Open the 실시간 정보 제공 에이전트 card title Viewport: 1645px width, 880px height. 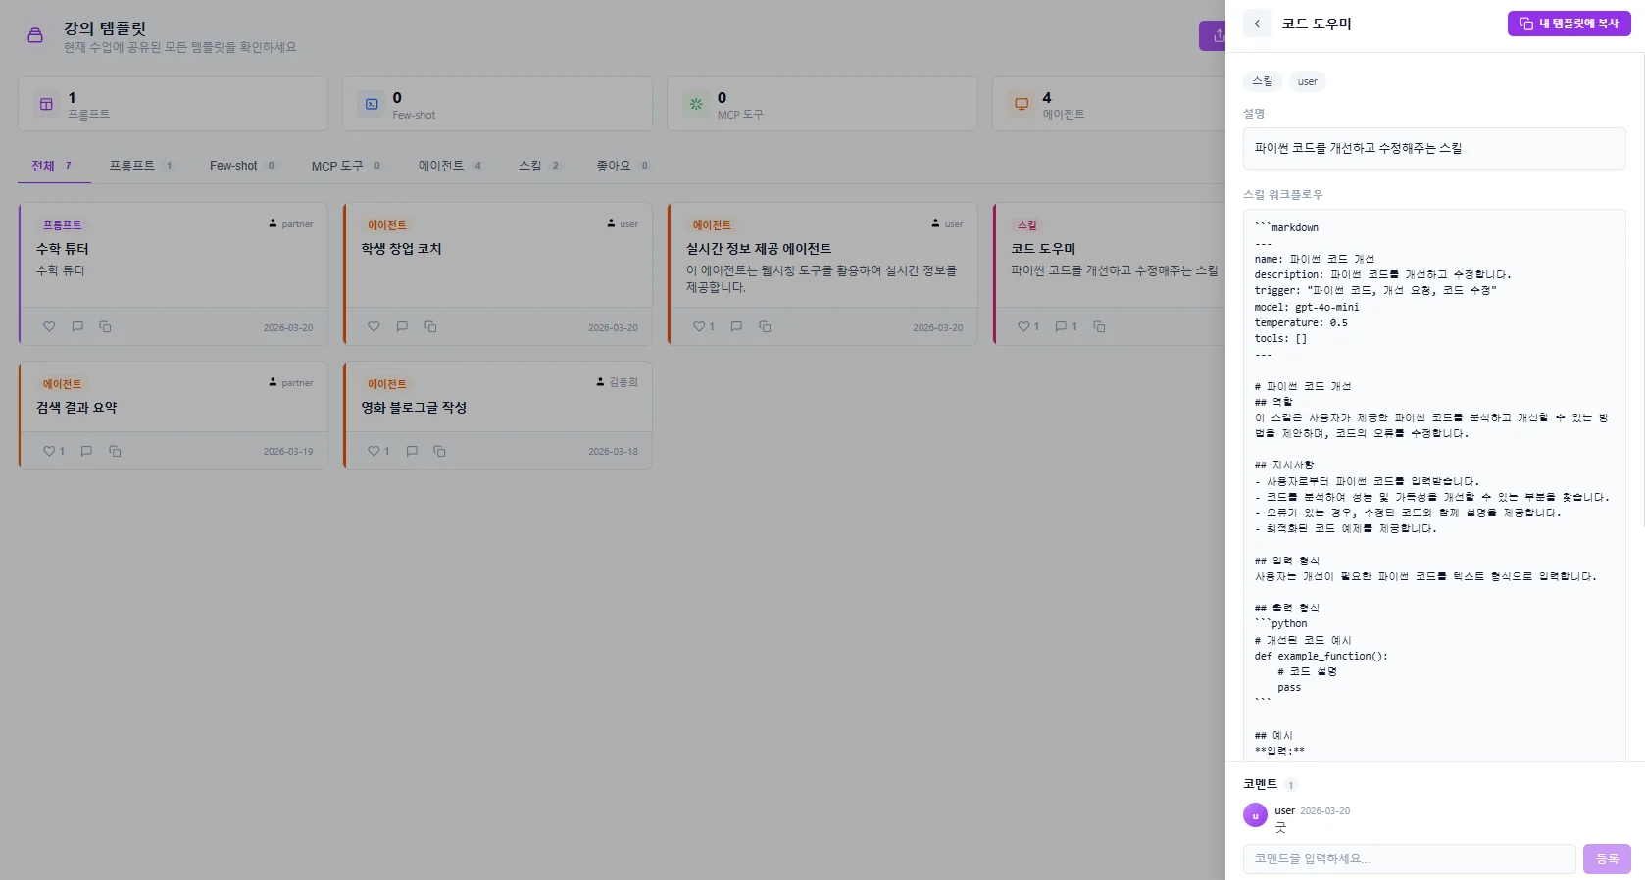(759, 249)
